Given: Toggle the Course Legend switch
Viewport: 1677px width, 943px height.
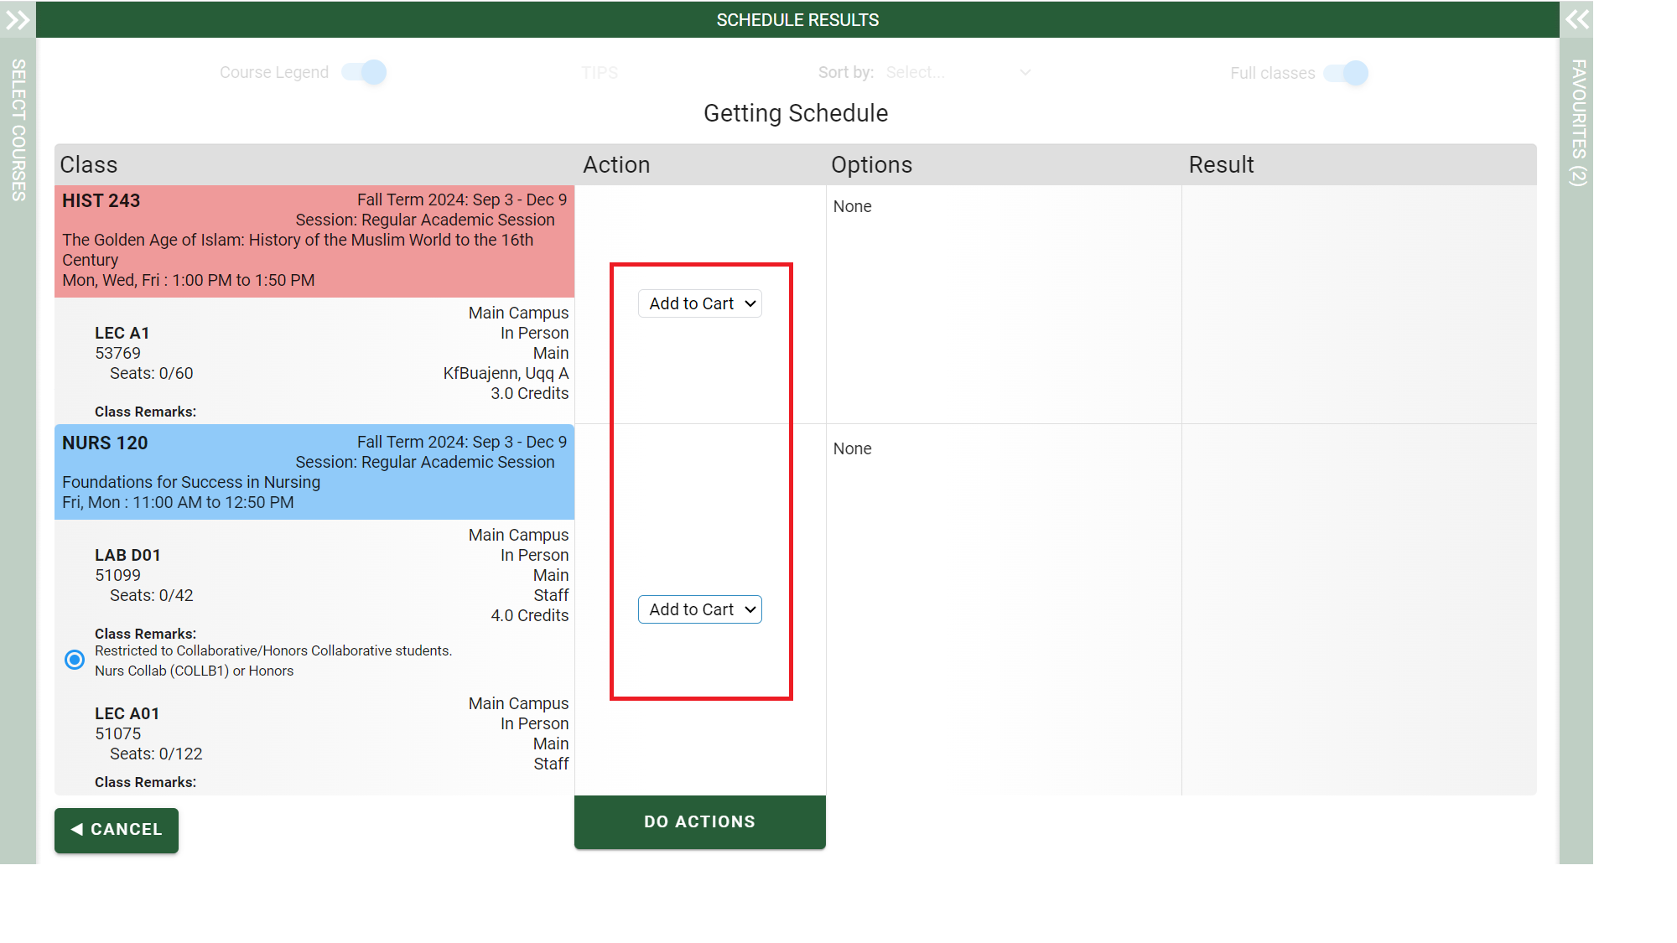Looking at the screenshot, I should [365, 72].
